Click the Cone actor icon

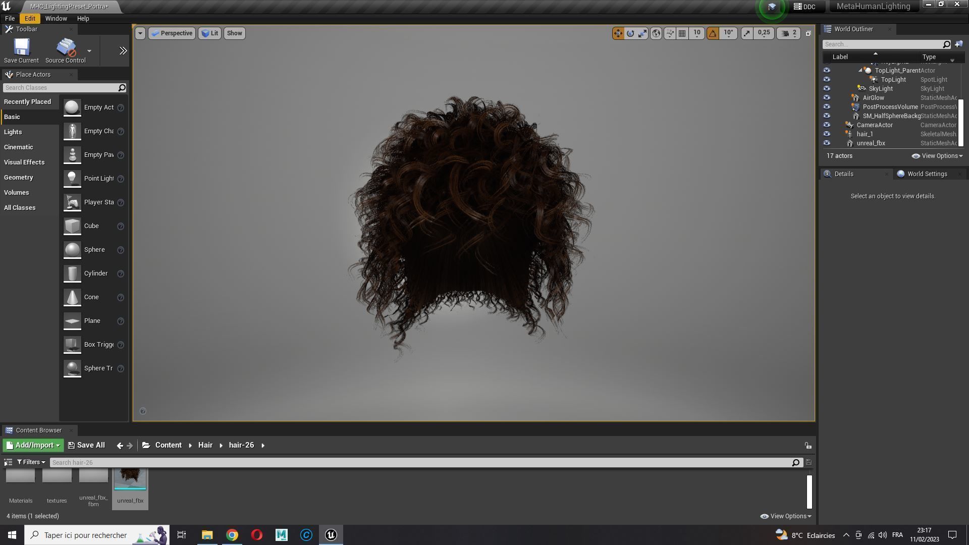(x=72, y=297)
